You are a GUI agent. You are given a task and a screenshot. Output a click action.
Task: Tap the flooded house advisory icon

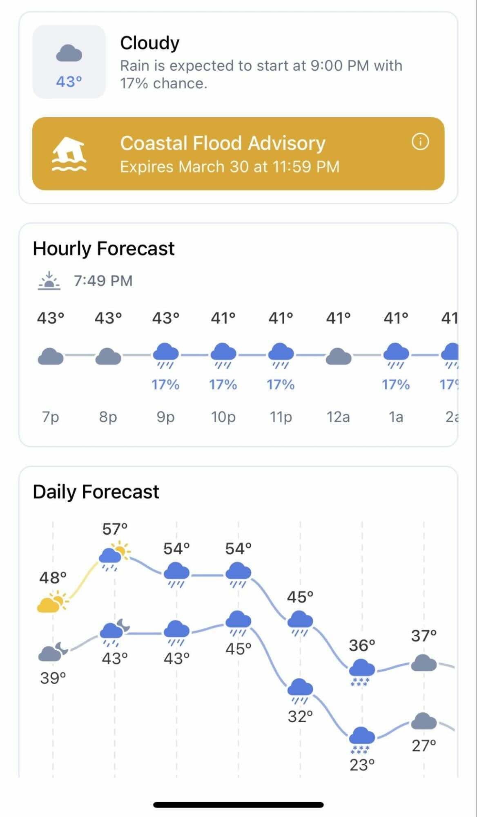point(69,154)
